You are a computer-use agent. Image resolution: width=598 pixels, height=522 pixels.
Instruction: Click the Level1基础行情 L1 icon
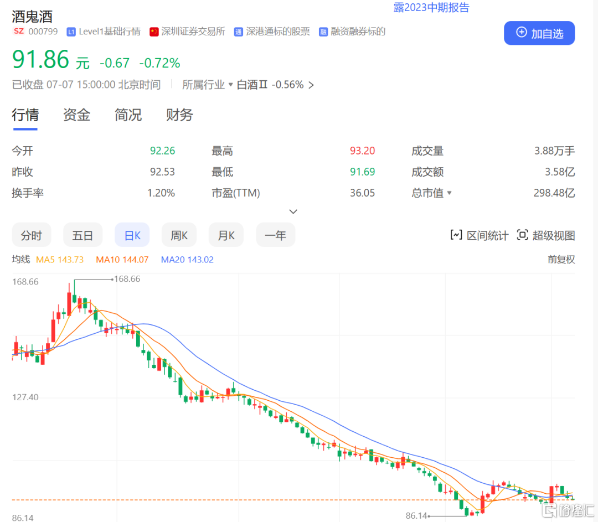(x=71, y=32)
